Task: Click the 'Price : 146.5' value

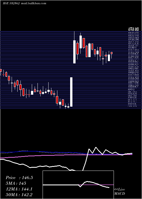Action: (19, 178)
